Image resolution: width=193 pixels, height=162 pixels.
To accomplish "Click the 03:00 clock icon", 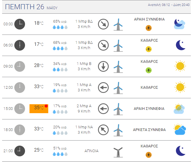I will [20, 24].
